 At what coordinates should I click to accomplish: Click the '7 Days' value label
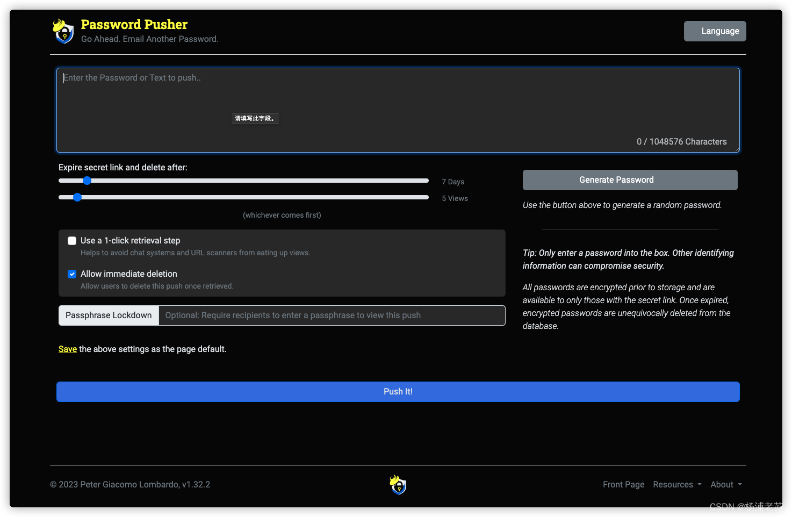coord(453,182)
